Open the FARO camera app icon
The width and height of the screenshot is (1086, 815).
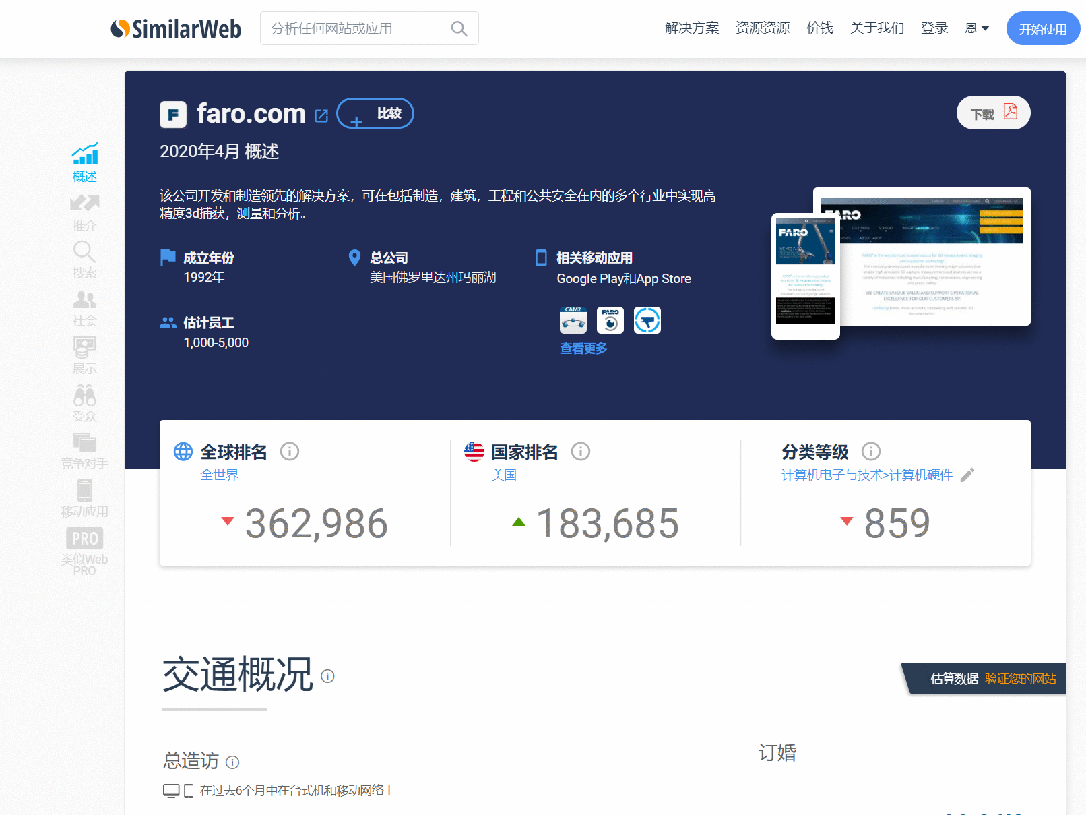[x=610, y=320]
